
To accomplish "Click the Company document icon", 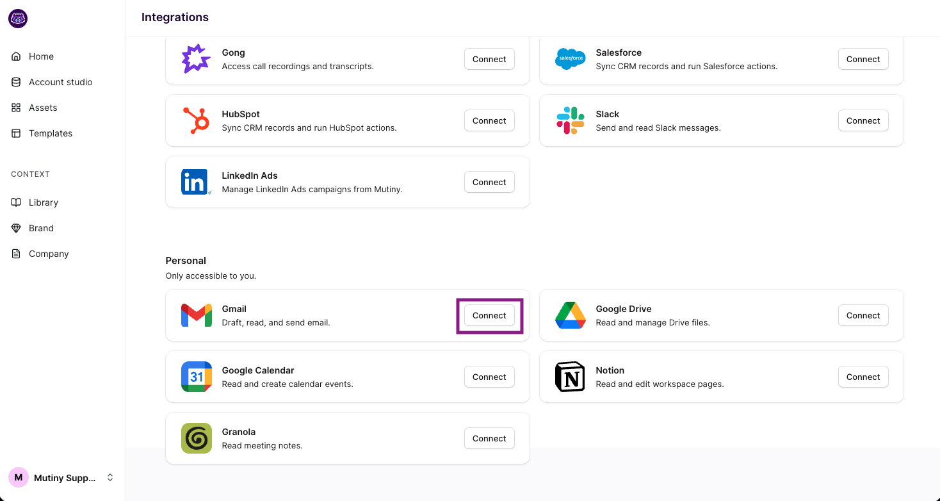I will [x=16, y=254].
